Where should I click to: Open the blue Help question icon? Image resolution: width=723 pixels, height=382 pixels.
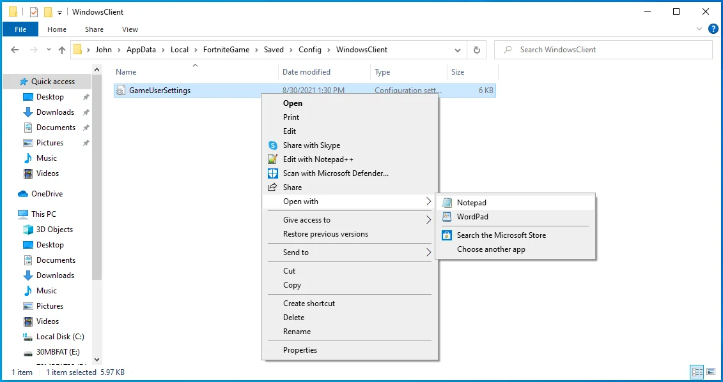pyautogui.click(x=713, y=29)
